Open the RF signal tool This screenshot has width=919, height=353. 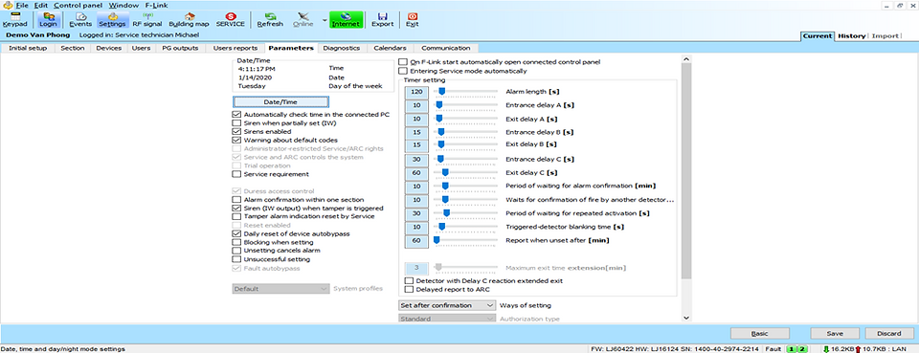146,20
